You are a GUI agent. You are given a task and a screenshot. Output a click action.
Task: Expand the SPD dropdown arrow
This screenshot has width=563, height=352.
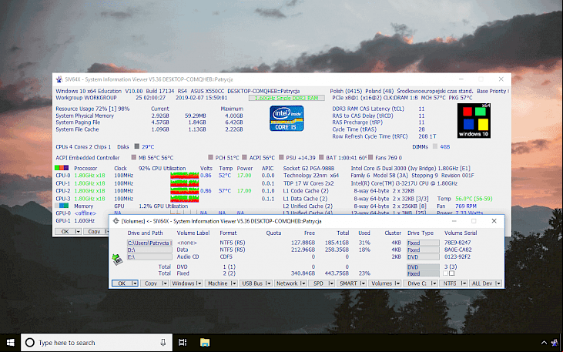(x=331, y=283)
